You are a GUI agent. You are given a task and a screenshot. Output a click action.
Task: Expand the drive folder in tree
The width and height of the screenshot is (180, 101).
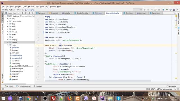(7, 27)
